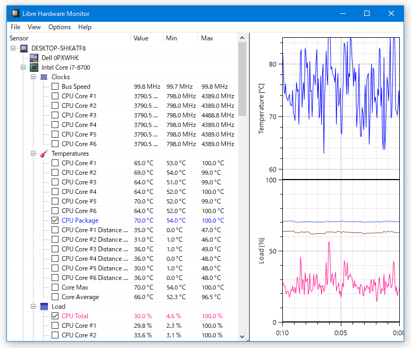
Task: Click the 96.5 °C Core Average max
Action: point(211,296)
